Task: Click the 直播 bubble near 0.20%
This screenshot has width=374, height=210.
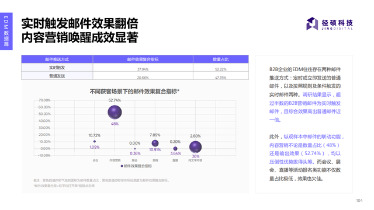Action: pyautogui.click(x=175, y=149)
